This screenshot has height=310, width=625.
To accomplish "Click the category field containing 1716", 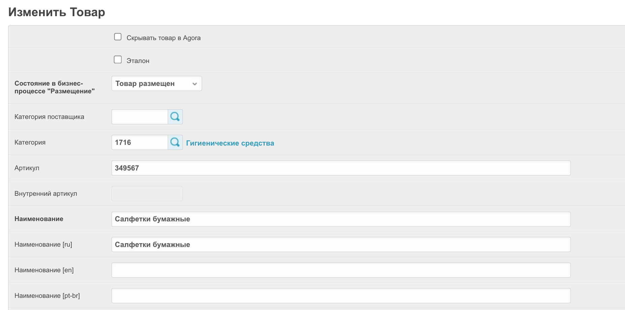I will click(140, 143).
